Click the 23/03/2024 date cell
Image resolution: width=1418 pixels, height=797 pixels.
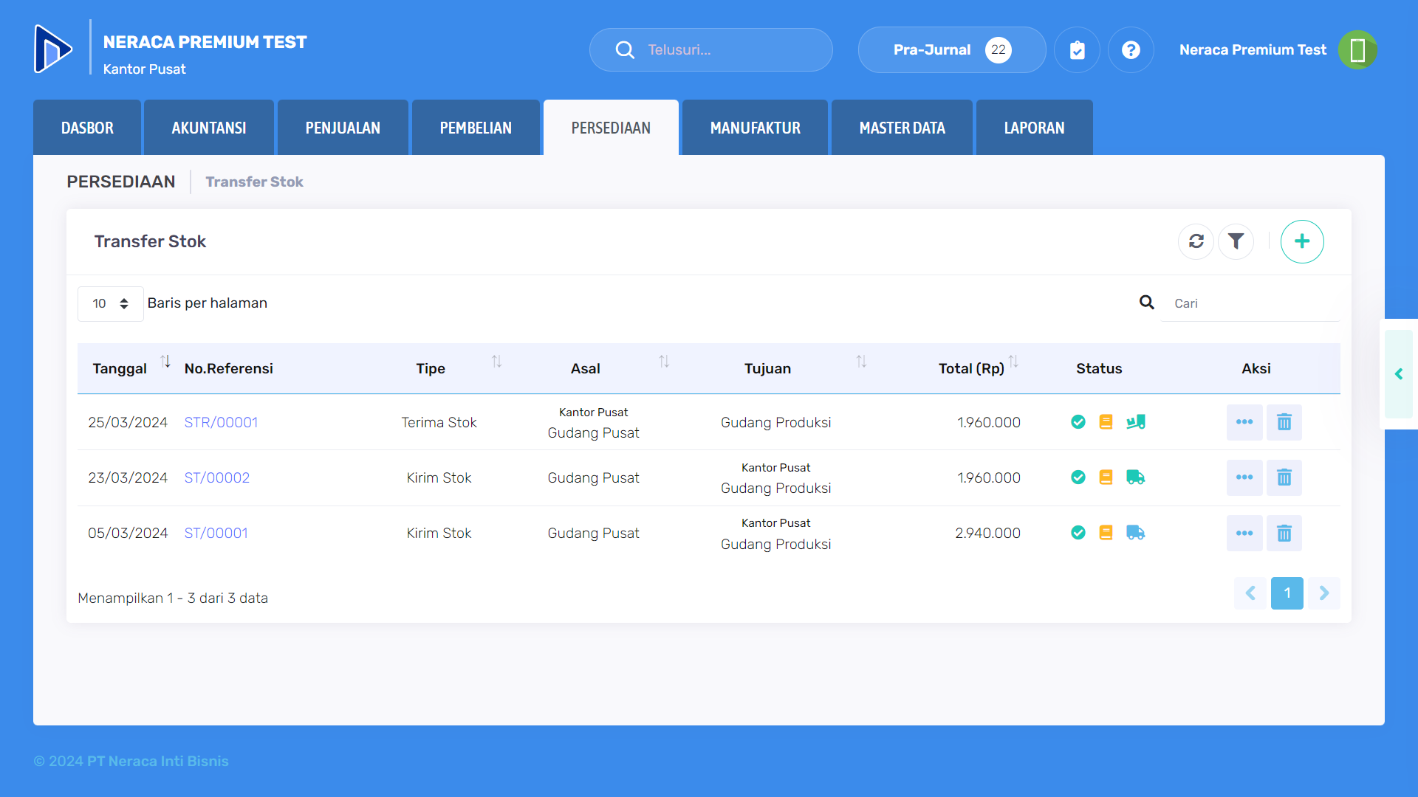point(128,477)
